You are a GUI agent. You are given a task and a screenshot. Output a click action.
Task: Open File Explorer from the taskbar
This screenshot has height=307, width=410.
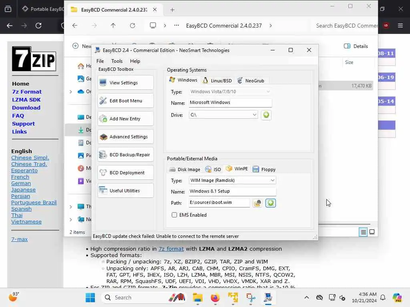[x=197, y=297]
